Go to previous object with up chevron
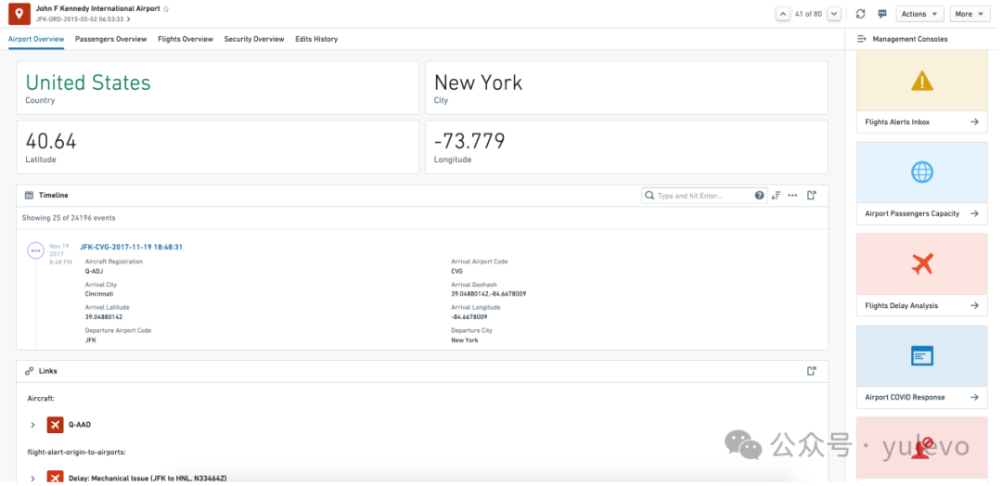1002x486 pixels. [x=782, y=14]
